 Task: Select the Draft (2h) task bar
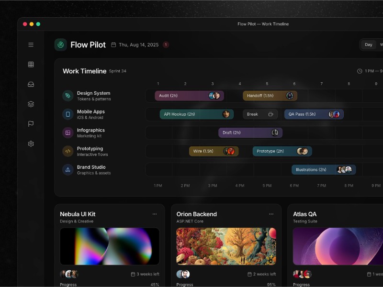click(250, 133)
